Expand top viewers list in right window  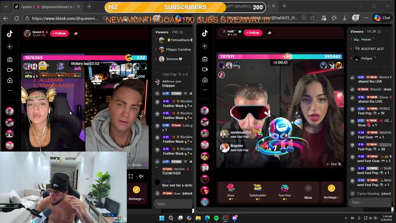(x=384, y=67)
